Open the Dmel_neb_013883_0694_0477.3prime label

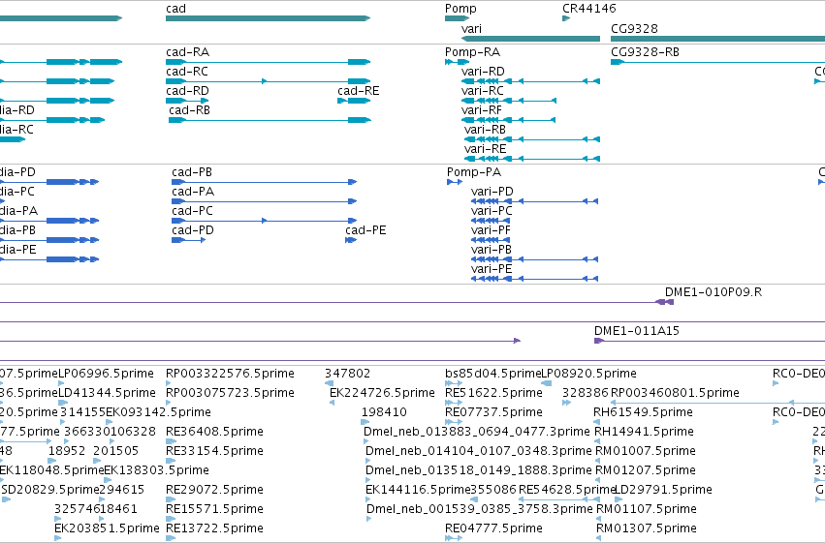[x=477, y=432]
